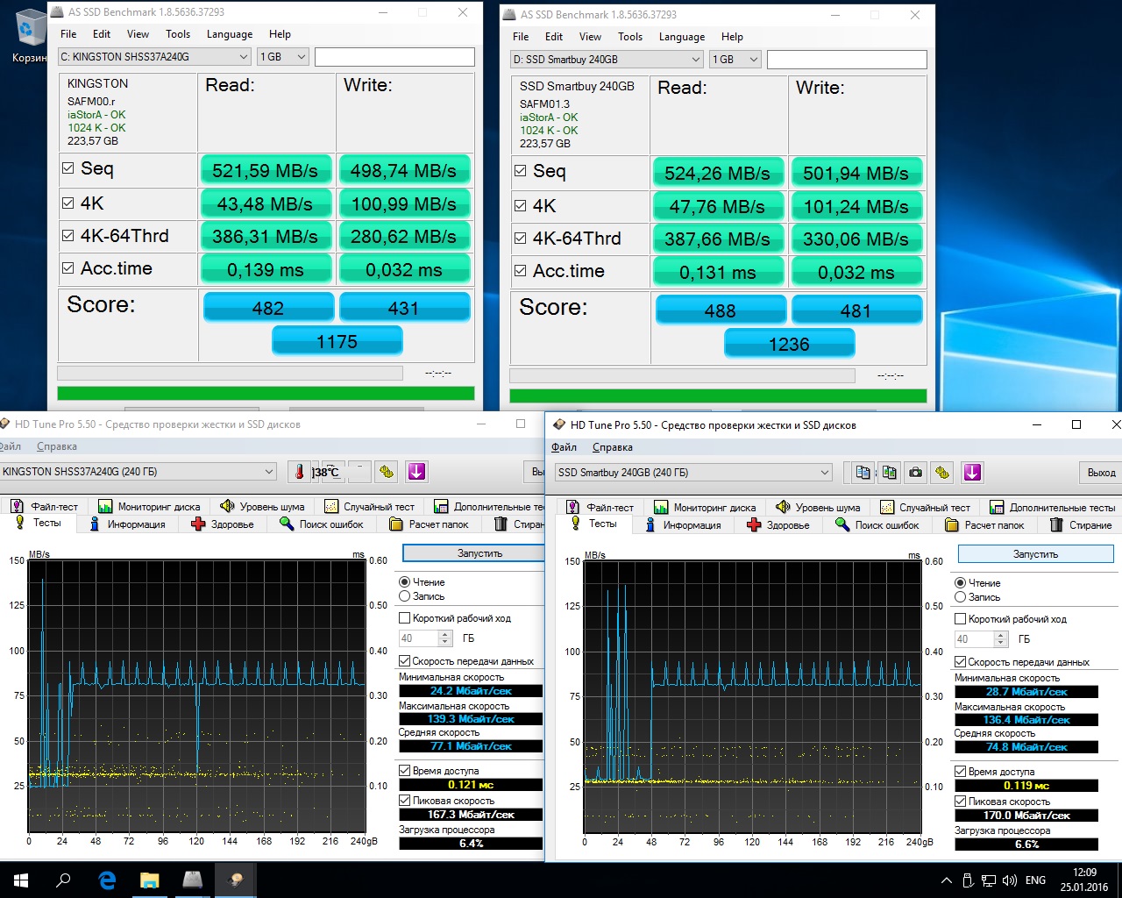Image resolution: width=1122 pixels, height=898 pixels.
Task: Open 1 GB size dropdown in Kingston AS SSD
Action: [x=283, y=57]
